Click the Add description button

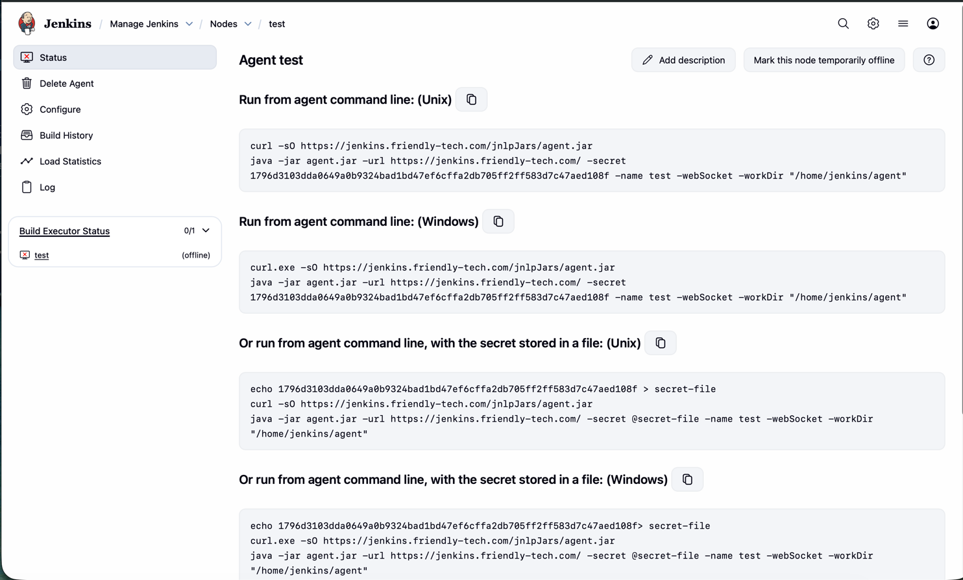coord(683,60)
